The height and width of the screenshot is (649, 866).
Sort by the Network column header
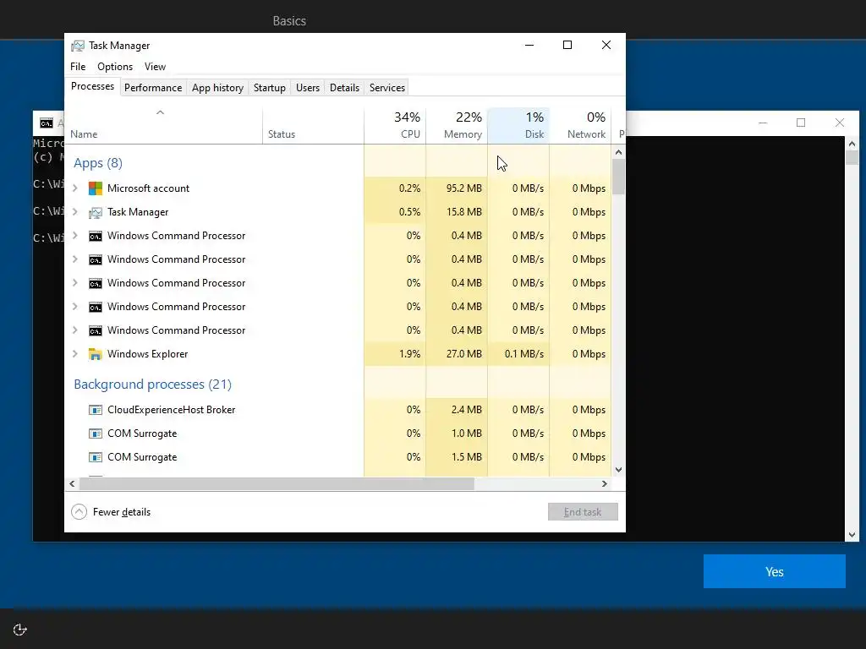580,125
